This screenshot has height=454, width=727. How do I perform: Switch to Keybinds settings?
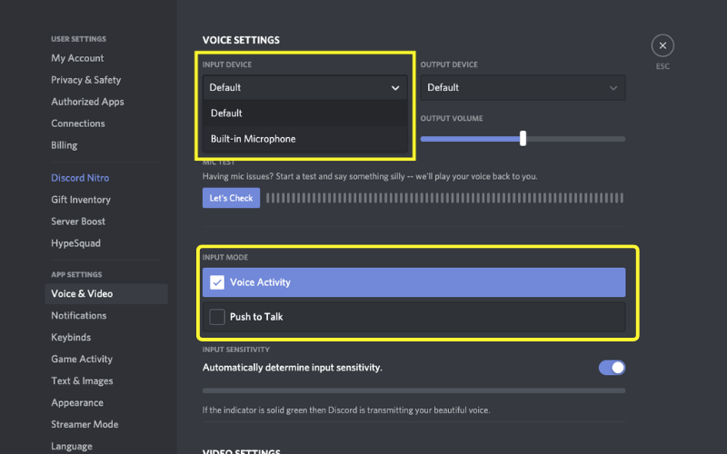coord(72,338)
